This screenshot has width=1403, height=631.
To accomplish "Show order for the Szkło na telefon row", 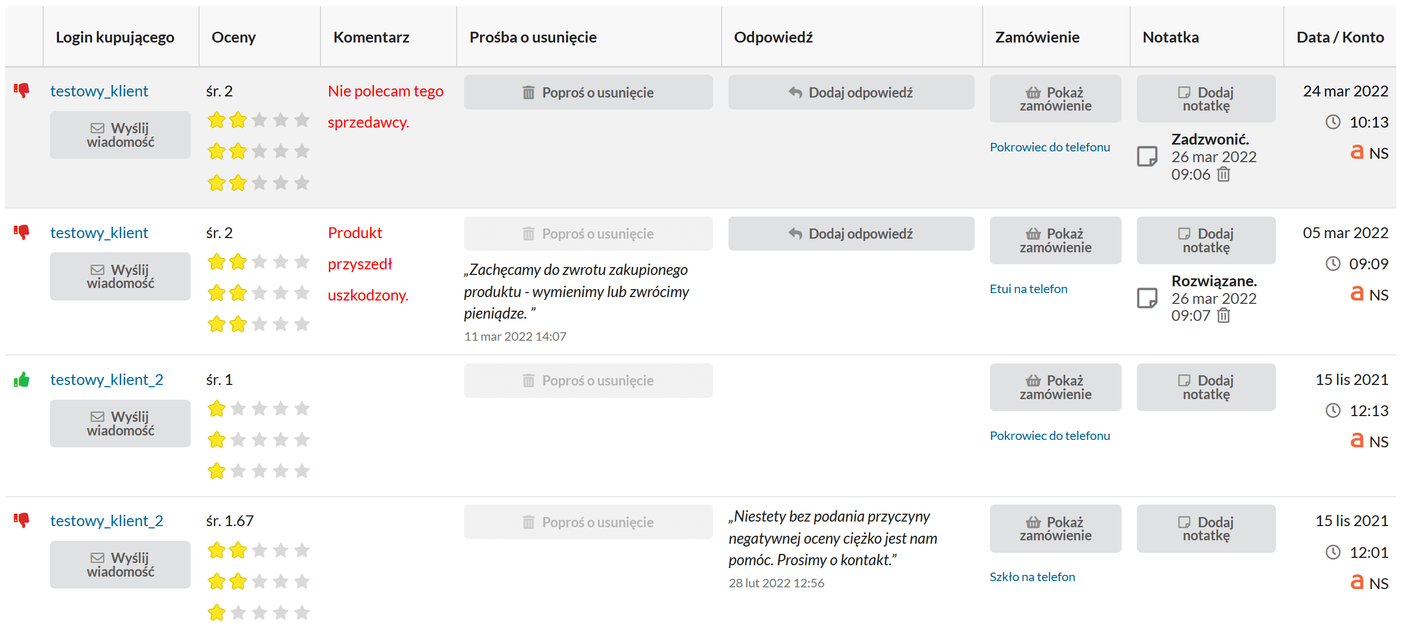I will click(x=1055, y=528).
